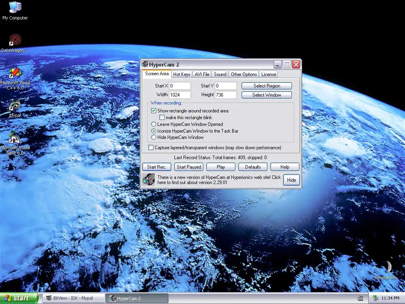
Task: Click the camcorder icon beside new version notice
Action: [149, 180]
